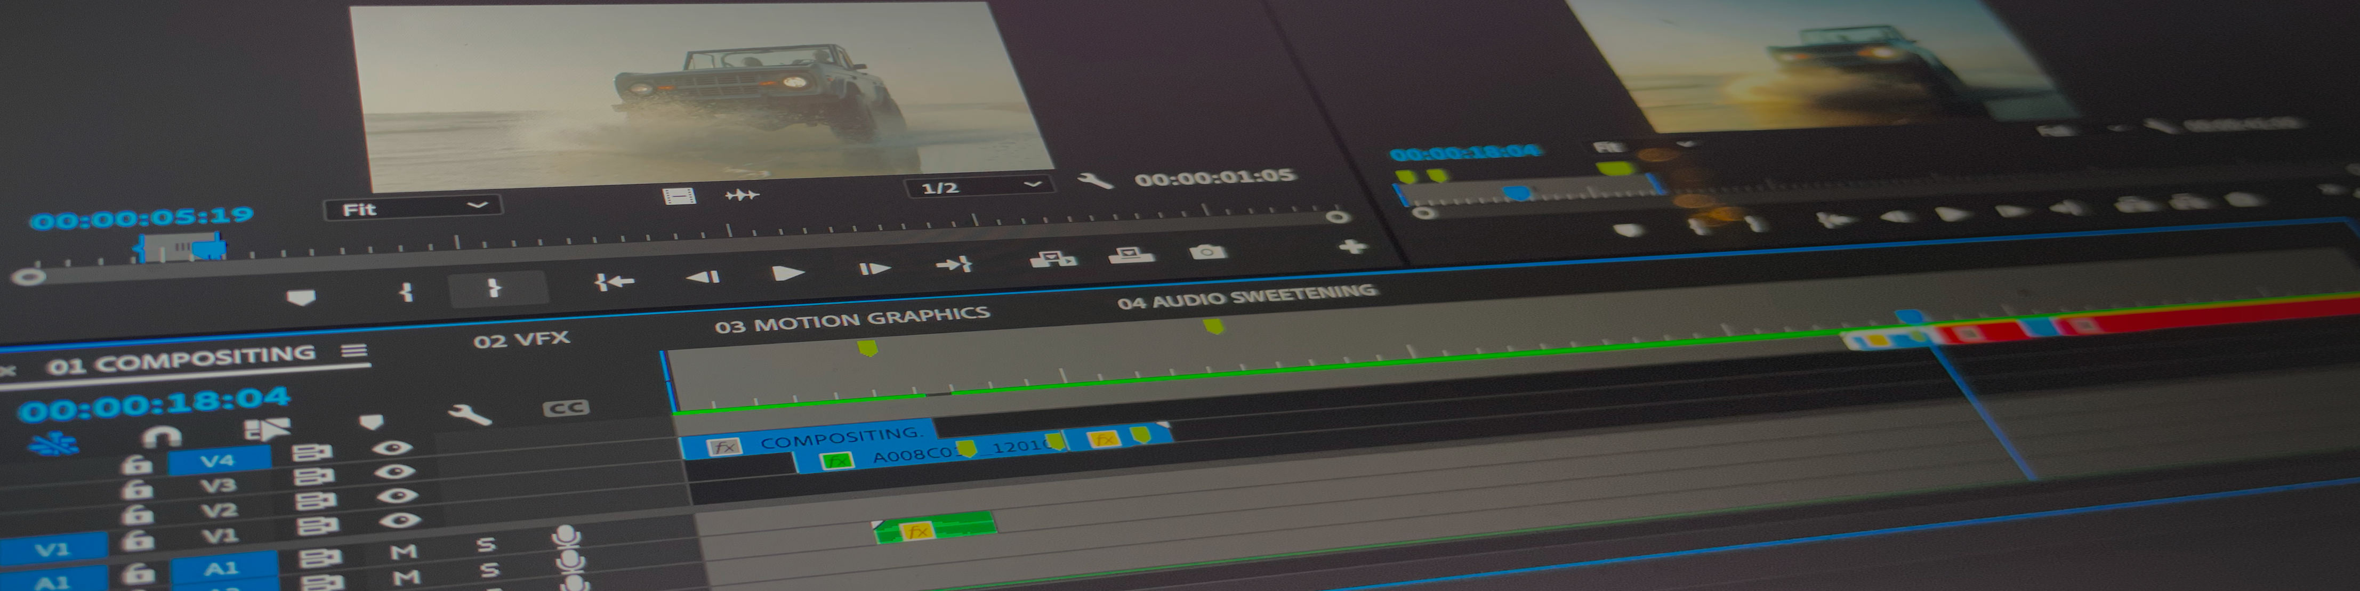Go to Out point in Source monitor
The height and width of the screenshot is (591, 2360).
click(x=954, y=265)
